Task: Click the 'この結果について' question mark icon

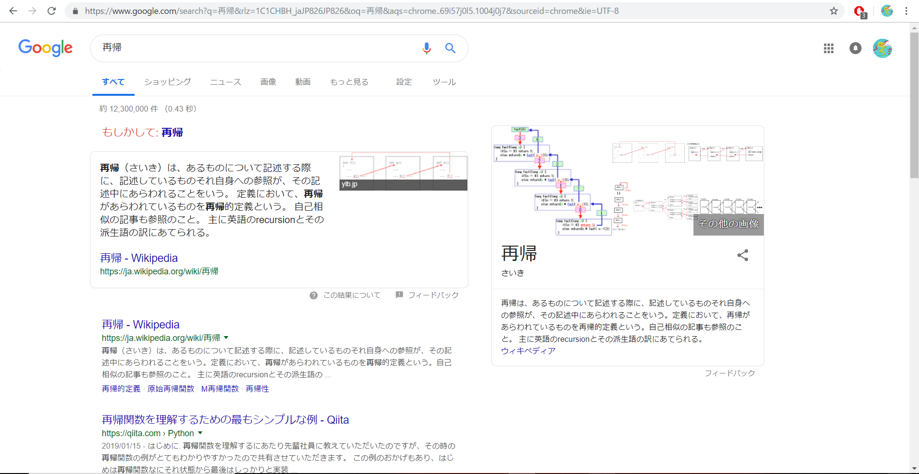Action: [x=314, y=295]
